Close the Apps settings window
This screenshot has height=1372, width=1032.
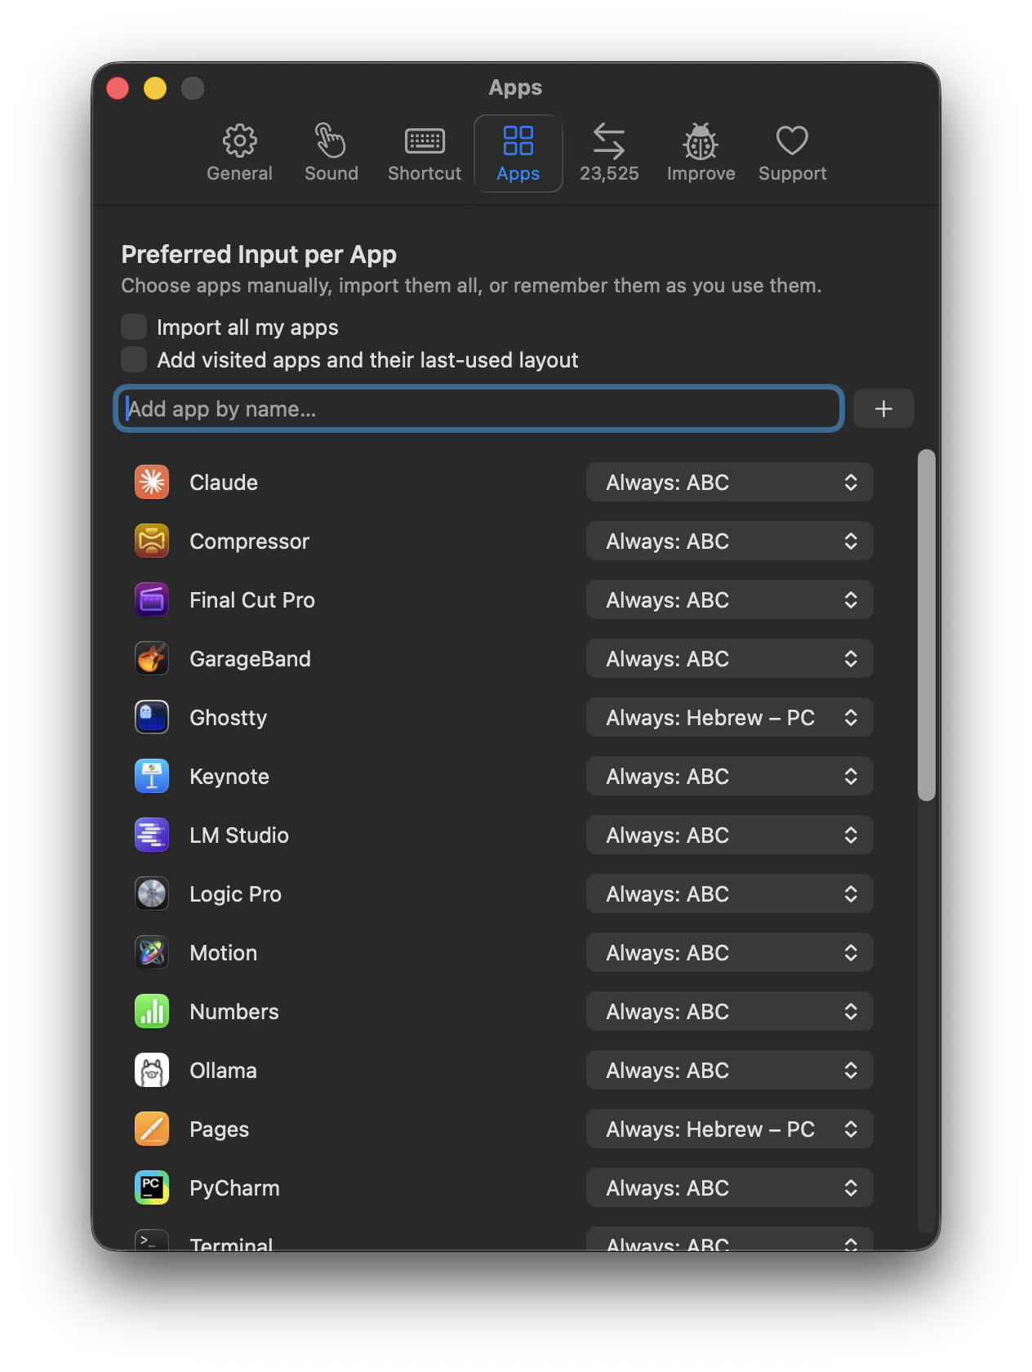118,87
